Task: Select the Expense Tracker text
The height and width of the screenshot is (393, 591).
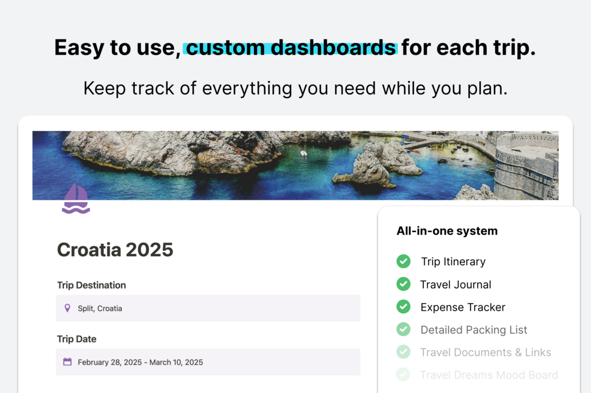Action: click(463, 307)
